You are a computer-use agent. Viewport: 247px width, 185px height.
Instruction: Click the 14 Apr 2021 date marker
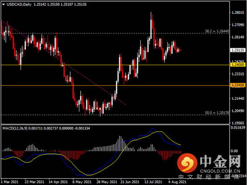click(58, 182)
